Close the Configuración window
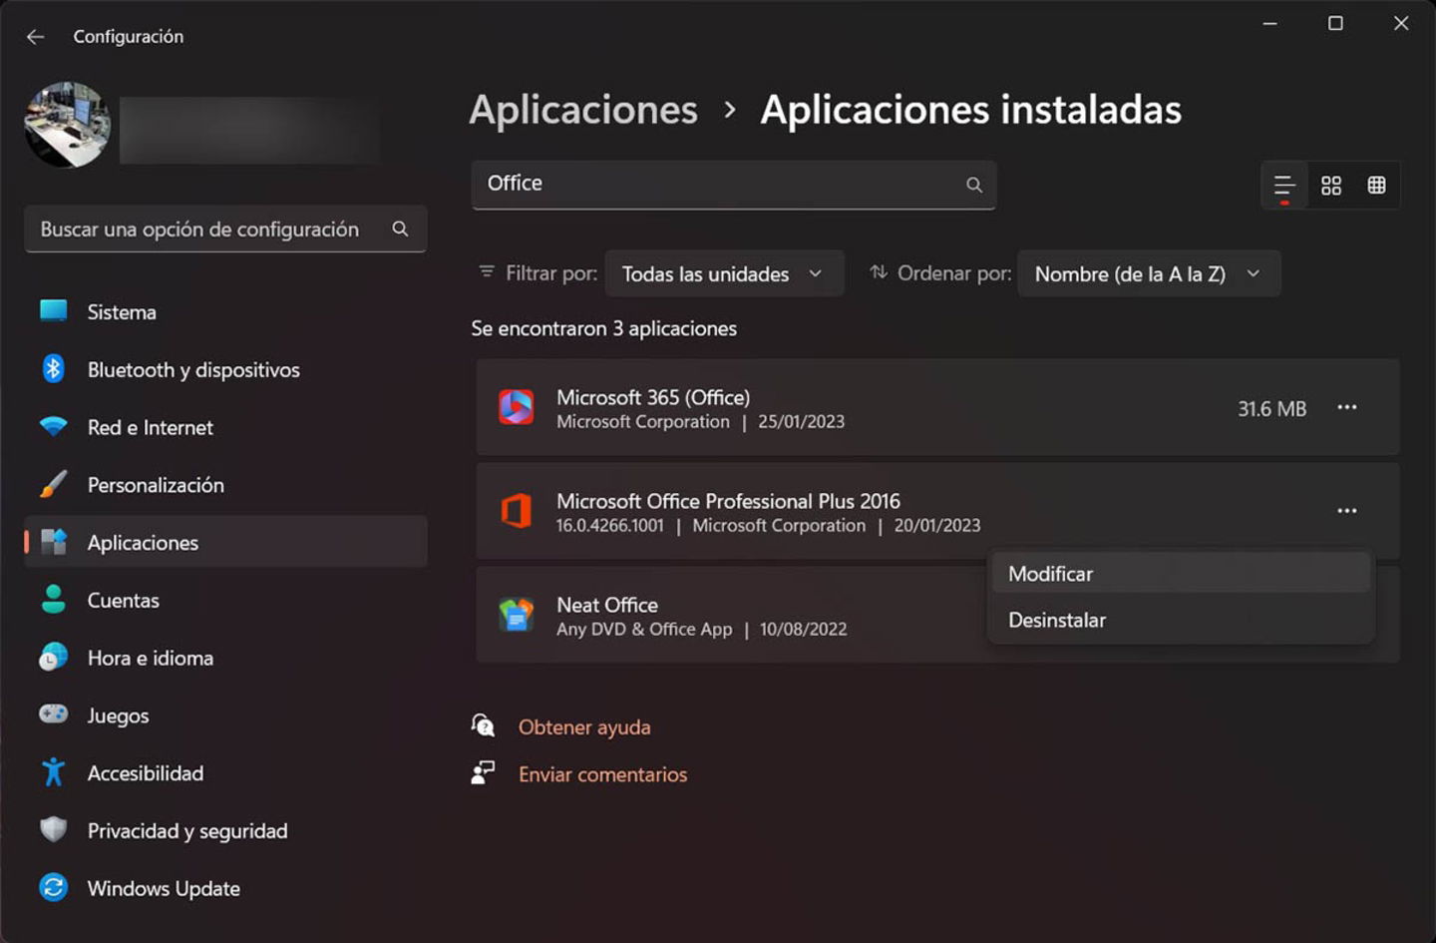 pos(1401,23)
